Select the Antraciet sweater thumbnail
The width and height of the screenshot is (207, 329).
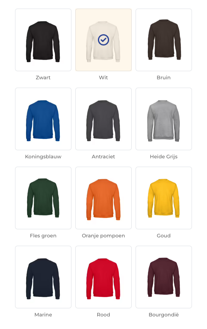pyautogui.click(x=103, y=119)
